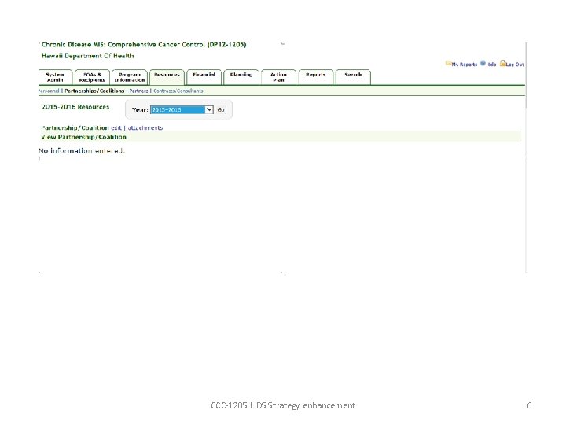Click the Partnership/Coalition edit link
The image size is (566, 425).
tap(116, 128)
